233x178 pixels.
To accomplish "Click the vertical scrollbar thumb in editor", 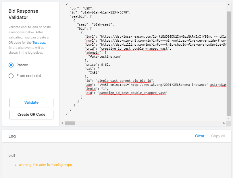I will pyautogui.click(x=229, y=63).
